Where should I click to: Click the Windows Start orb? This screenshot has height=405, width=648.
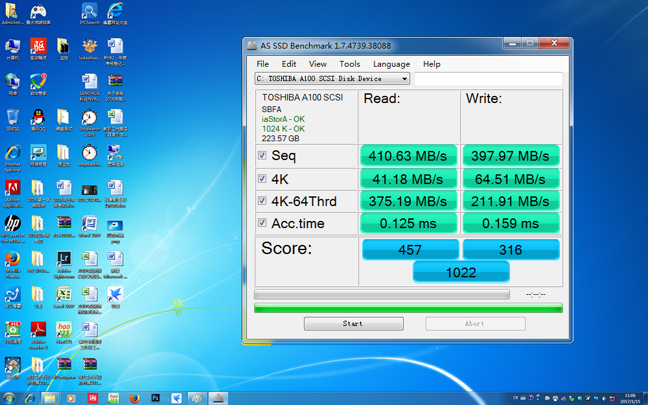point(8,399)
